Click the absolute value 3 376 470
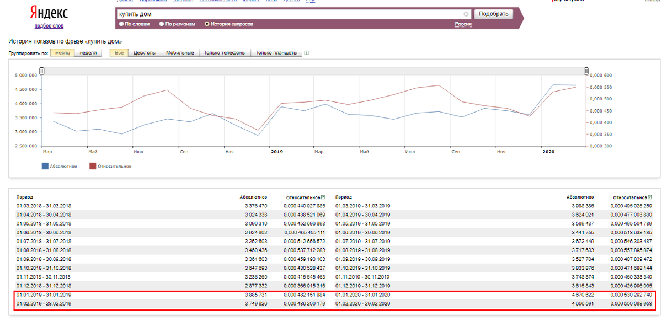 (255, 206)
